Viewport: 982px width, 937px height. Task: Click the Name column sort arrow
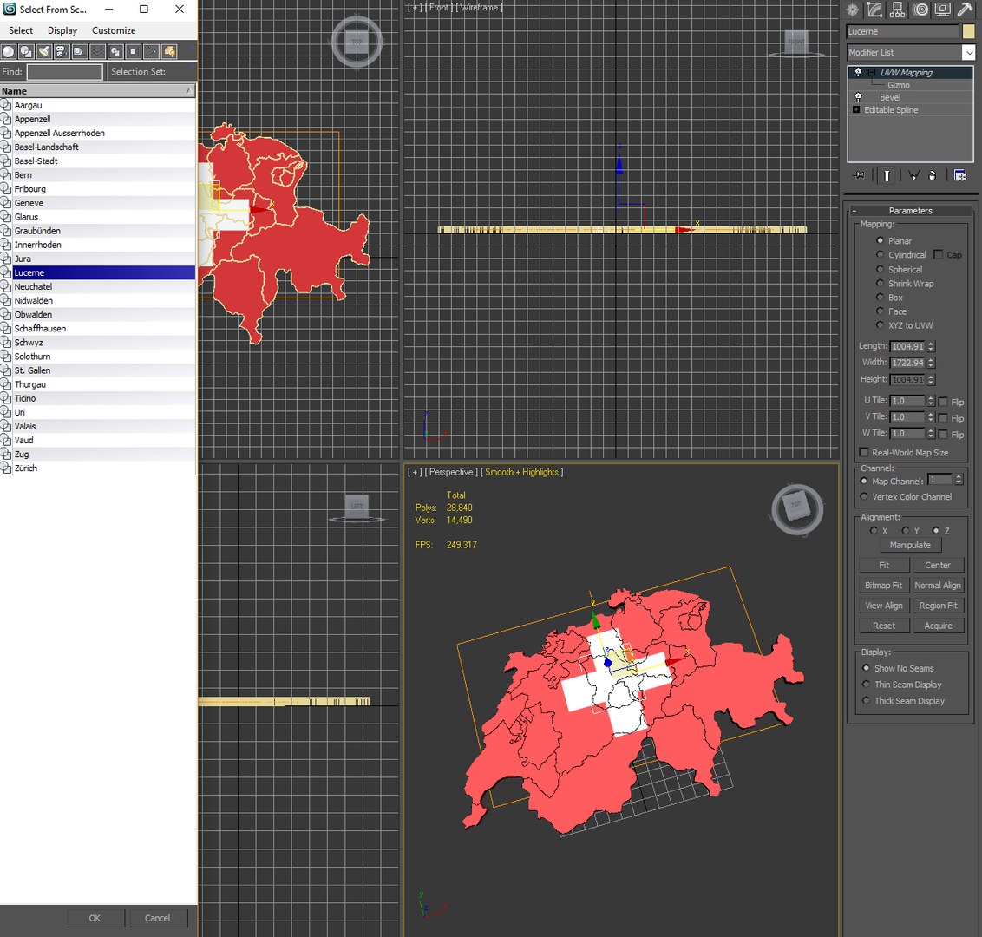188,91
